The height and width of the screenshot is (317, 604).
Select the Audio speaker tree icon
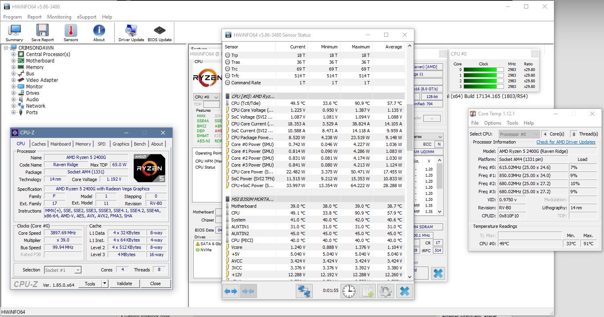click(21, 100)
